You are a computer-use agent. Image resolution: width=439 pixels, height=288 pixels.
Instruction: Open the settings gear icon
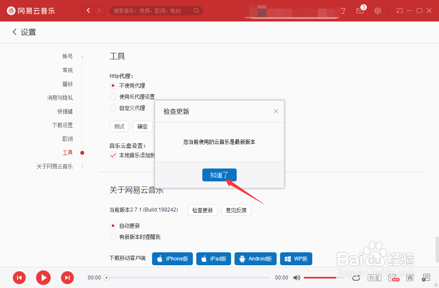(x=378, y=11)
